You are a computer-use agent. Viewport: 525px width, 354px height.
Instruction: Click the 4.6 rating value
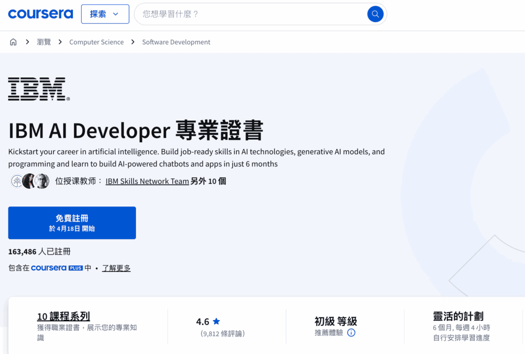coord(203,322)
